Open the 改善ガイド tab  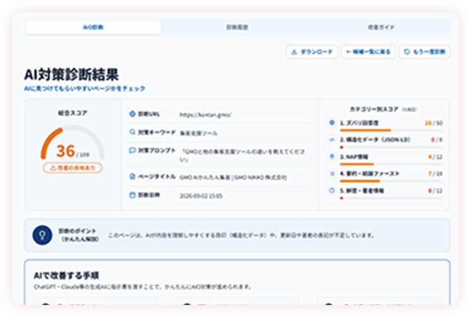point(381,27)
